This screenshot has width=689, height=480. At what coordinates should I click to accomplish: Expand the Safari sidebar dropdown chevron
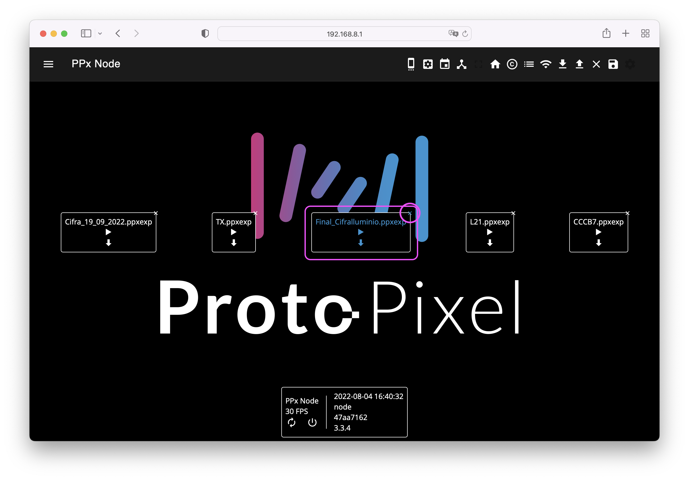(100, 34)
